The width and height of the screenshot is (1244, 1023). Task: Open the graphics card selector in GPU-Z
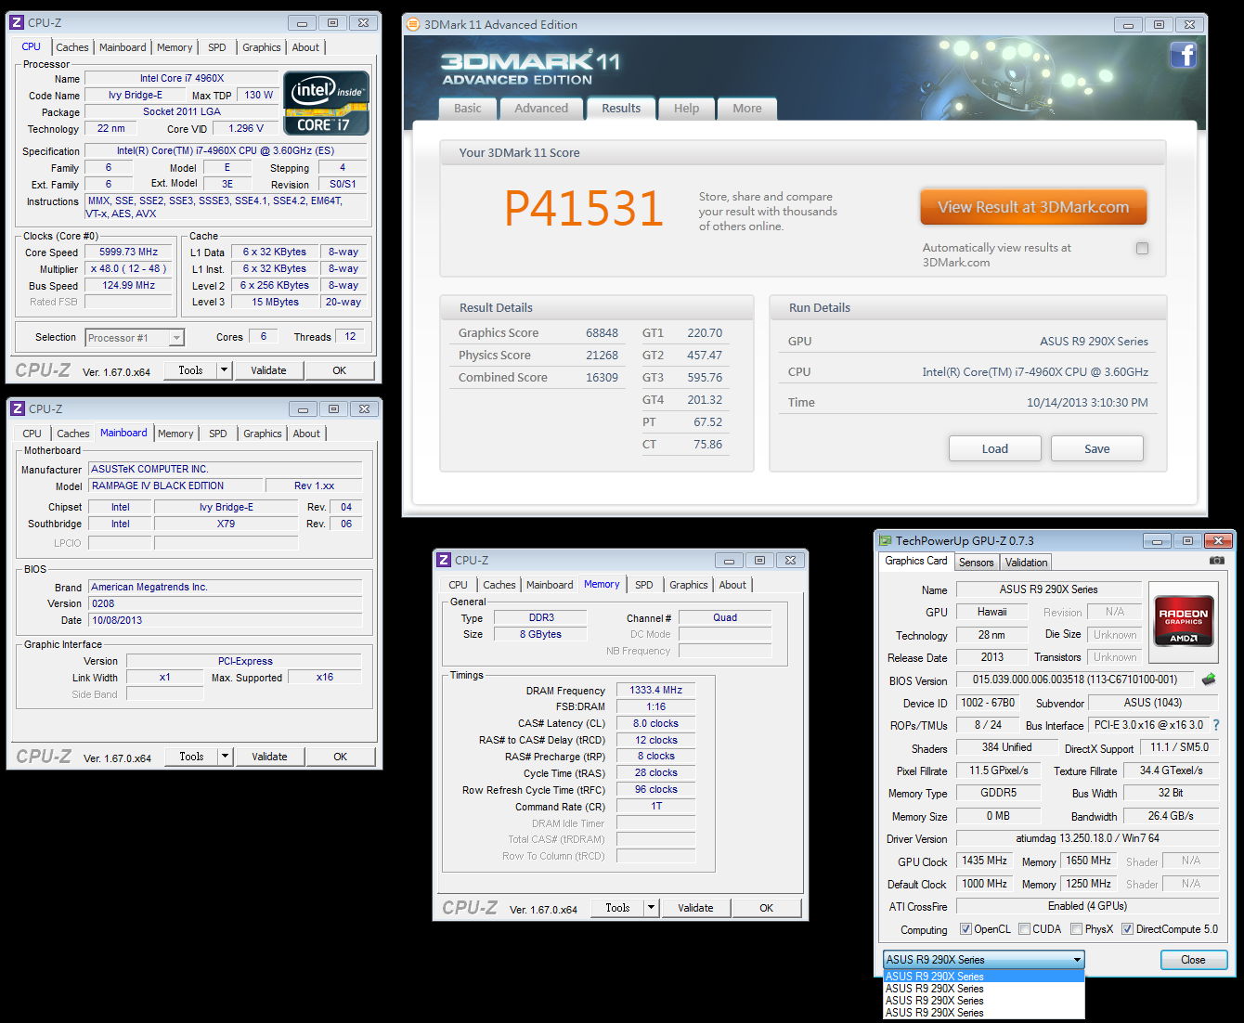[x=1076, y=959]
